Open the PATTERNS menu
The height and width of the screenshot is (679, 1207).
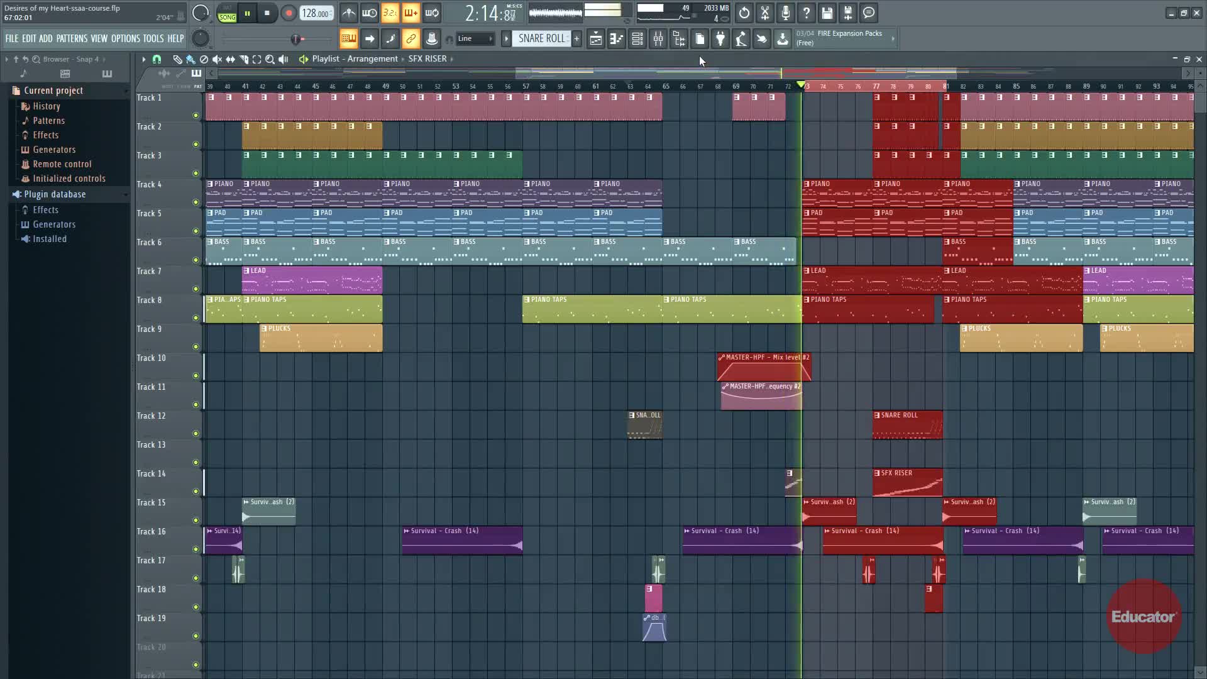[x=72, y=39]
